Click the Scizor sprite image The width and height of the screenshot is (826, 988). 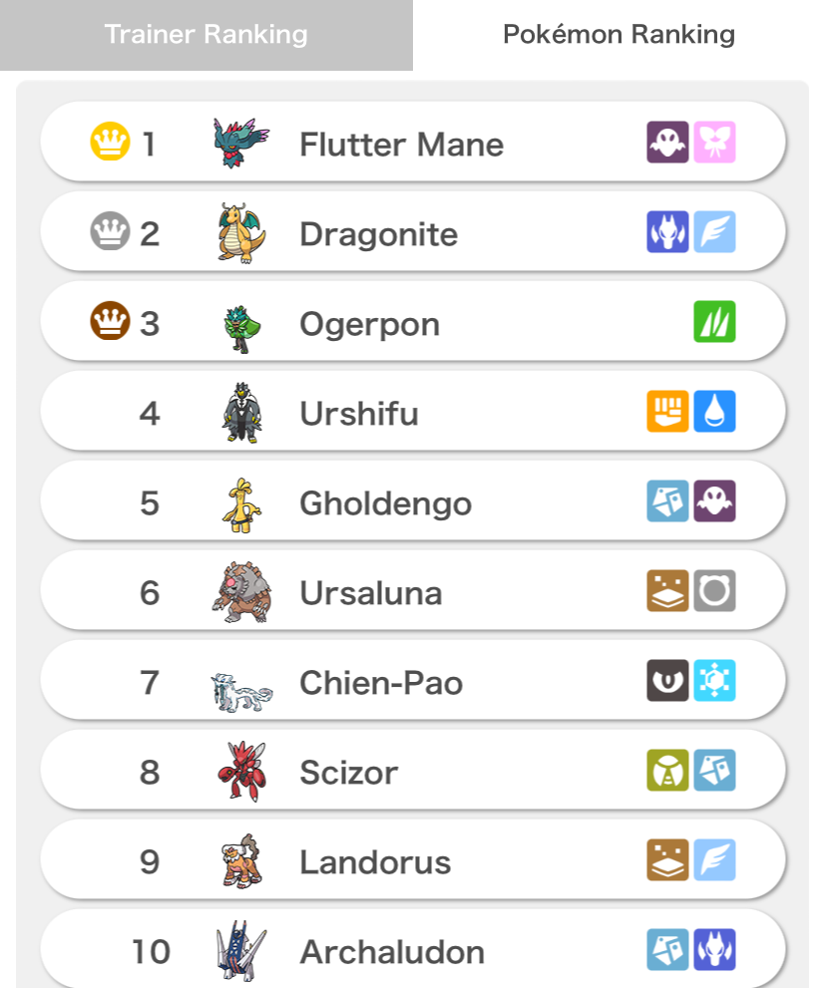tap(242, 772)
